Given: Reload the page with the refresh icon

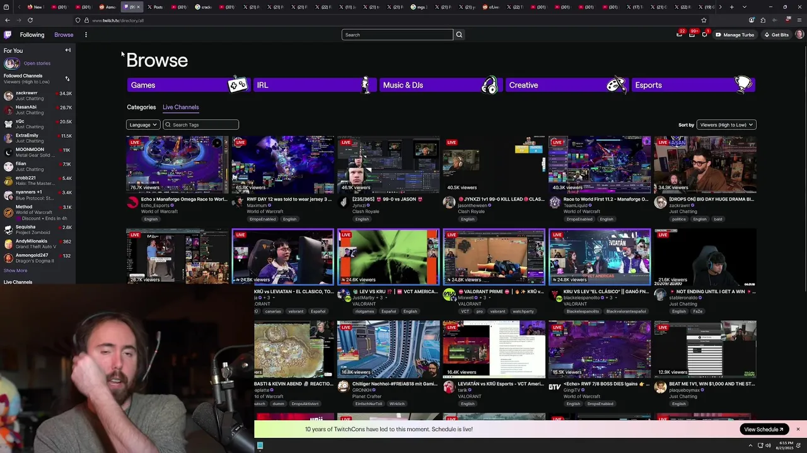Looking at the screenshot, I should coord(30,20).
